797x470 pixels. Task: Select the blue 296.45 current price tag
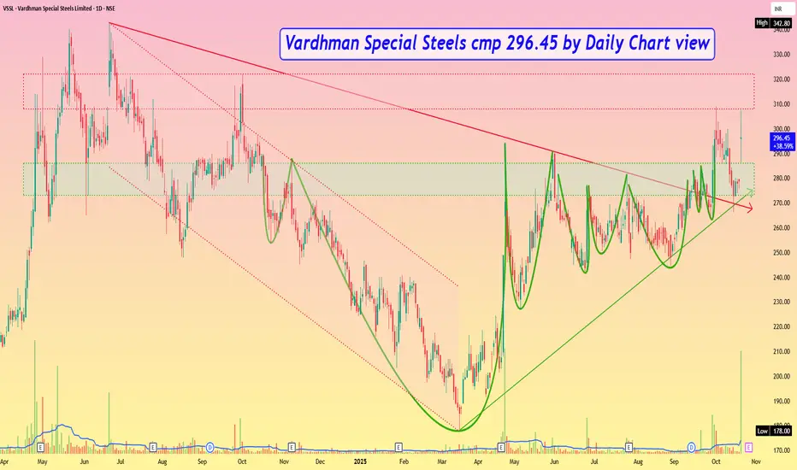782,142
